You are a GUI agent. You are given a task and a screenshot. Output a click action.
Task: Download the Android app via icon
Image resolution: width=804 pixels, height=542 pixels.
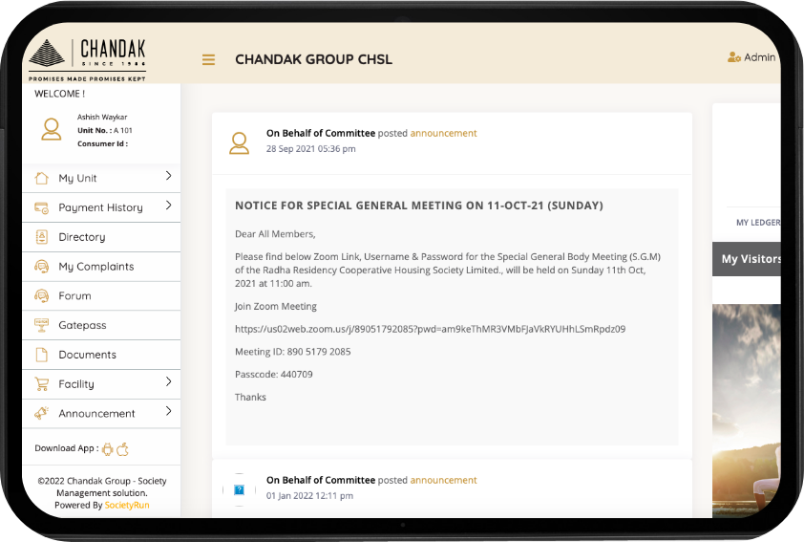[108, 448]
